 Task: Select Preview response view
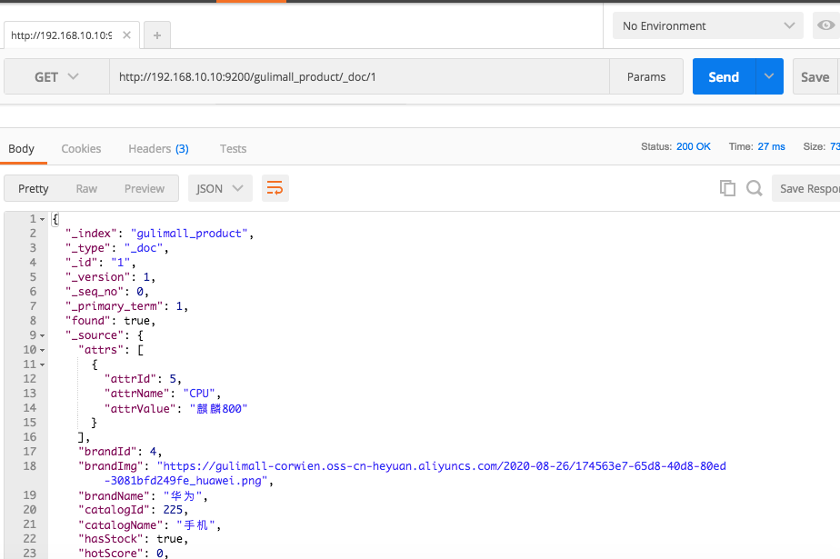coord(145,188)
